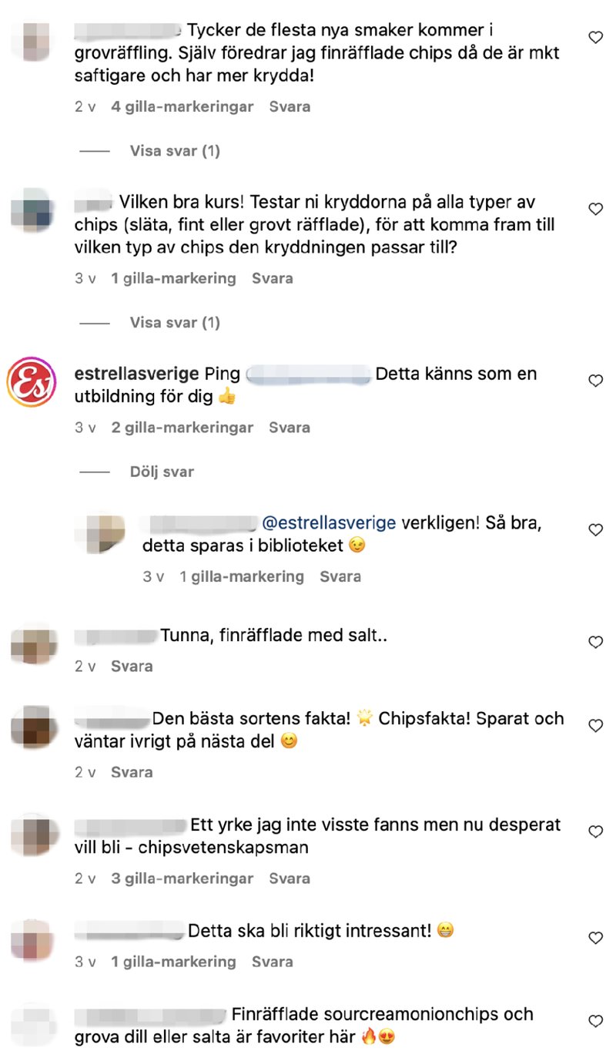This screenshot has height=1058, width=616.
Task: Open the estrellasverige profile picture
Action: click(x=32, y=381)
